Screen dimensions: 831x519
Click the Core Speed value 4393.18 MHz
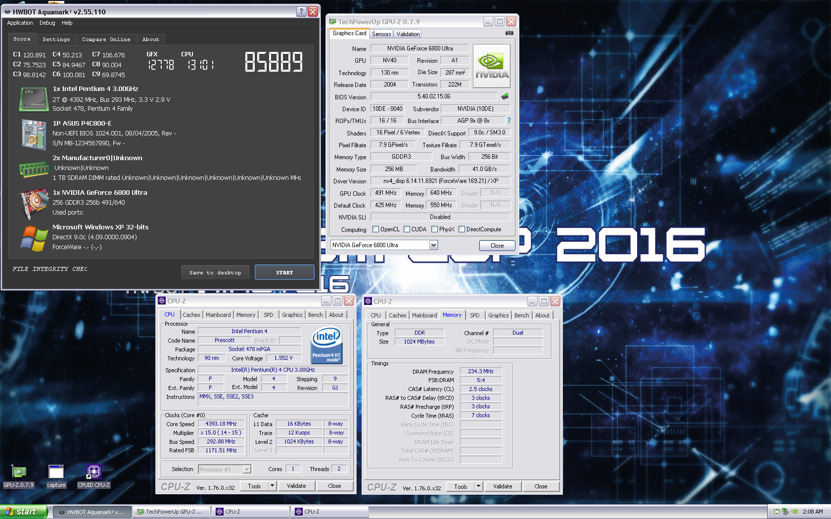[x=221, y=424]
